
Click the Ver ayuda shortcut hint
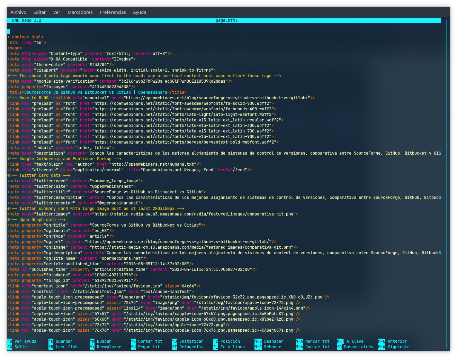[22, 341]
